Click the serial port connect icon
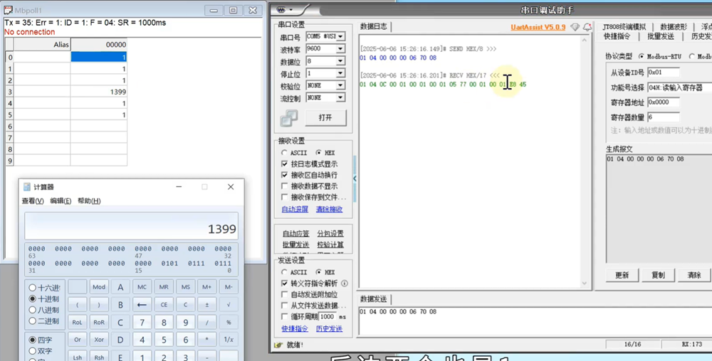The image size is (712, 361). click(289, 118)
